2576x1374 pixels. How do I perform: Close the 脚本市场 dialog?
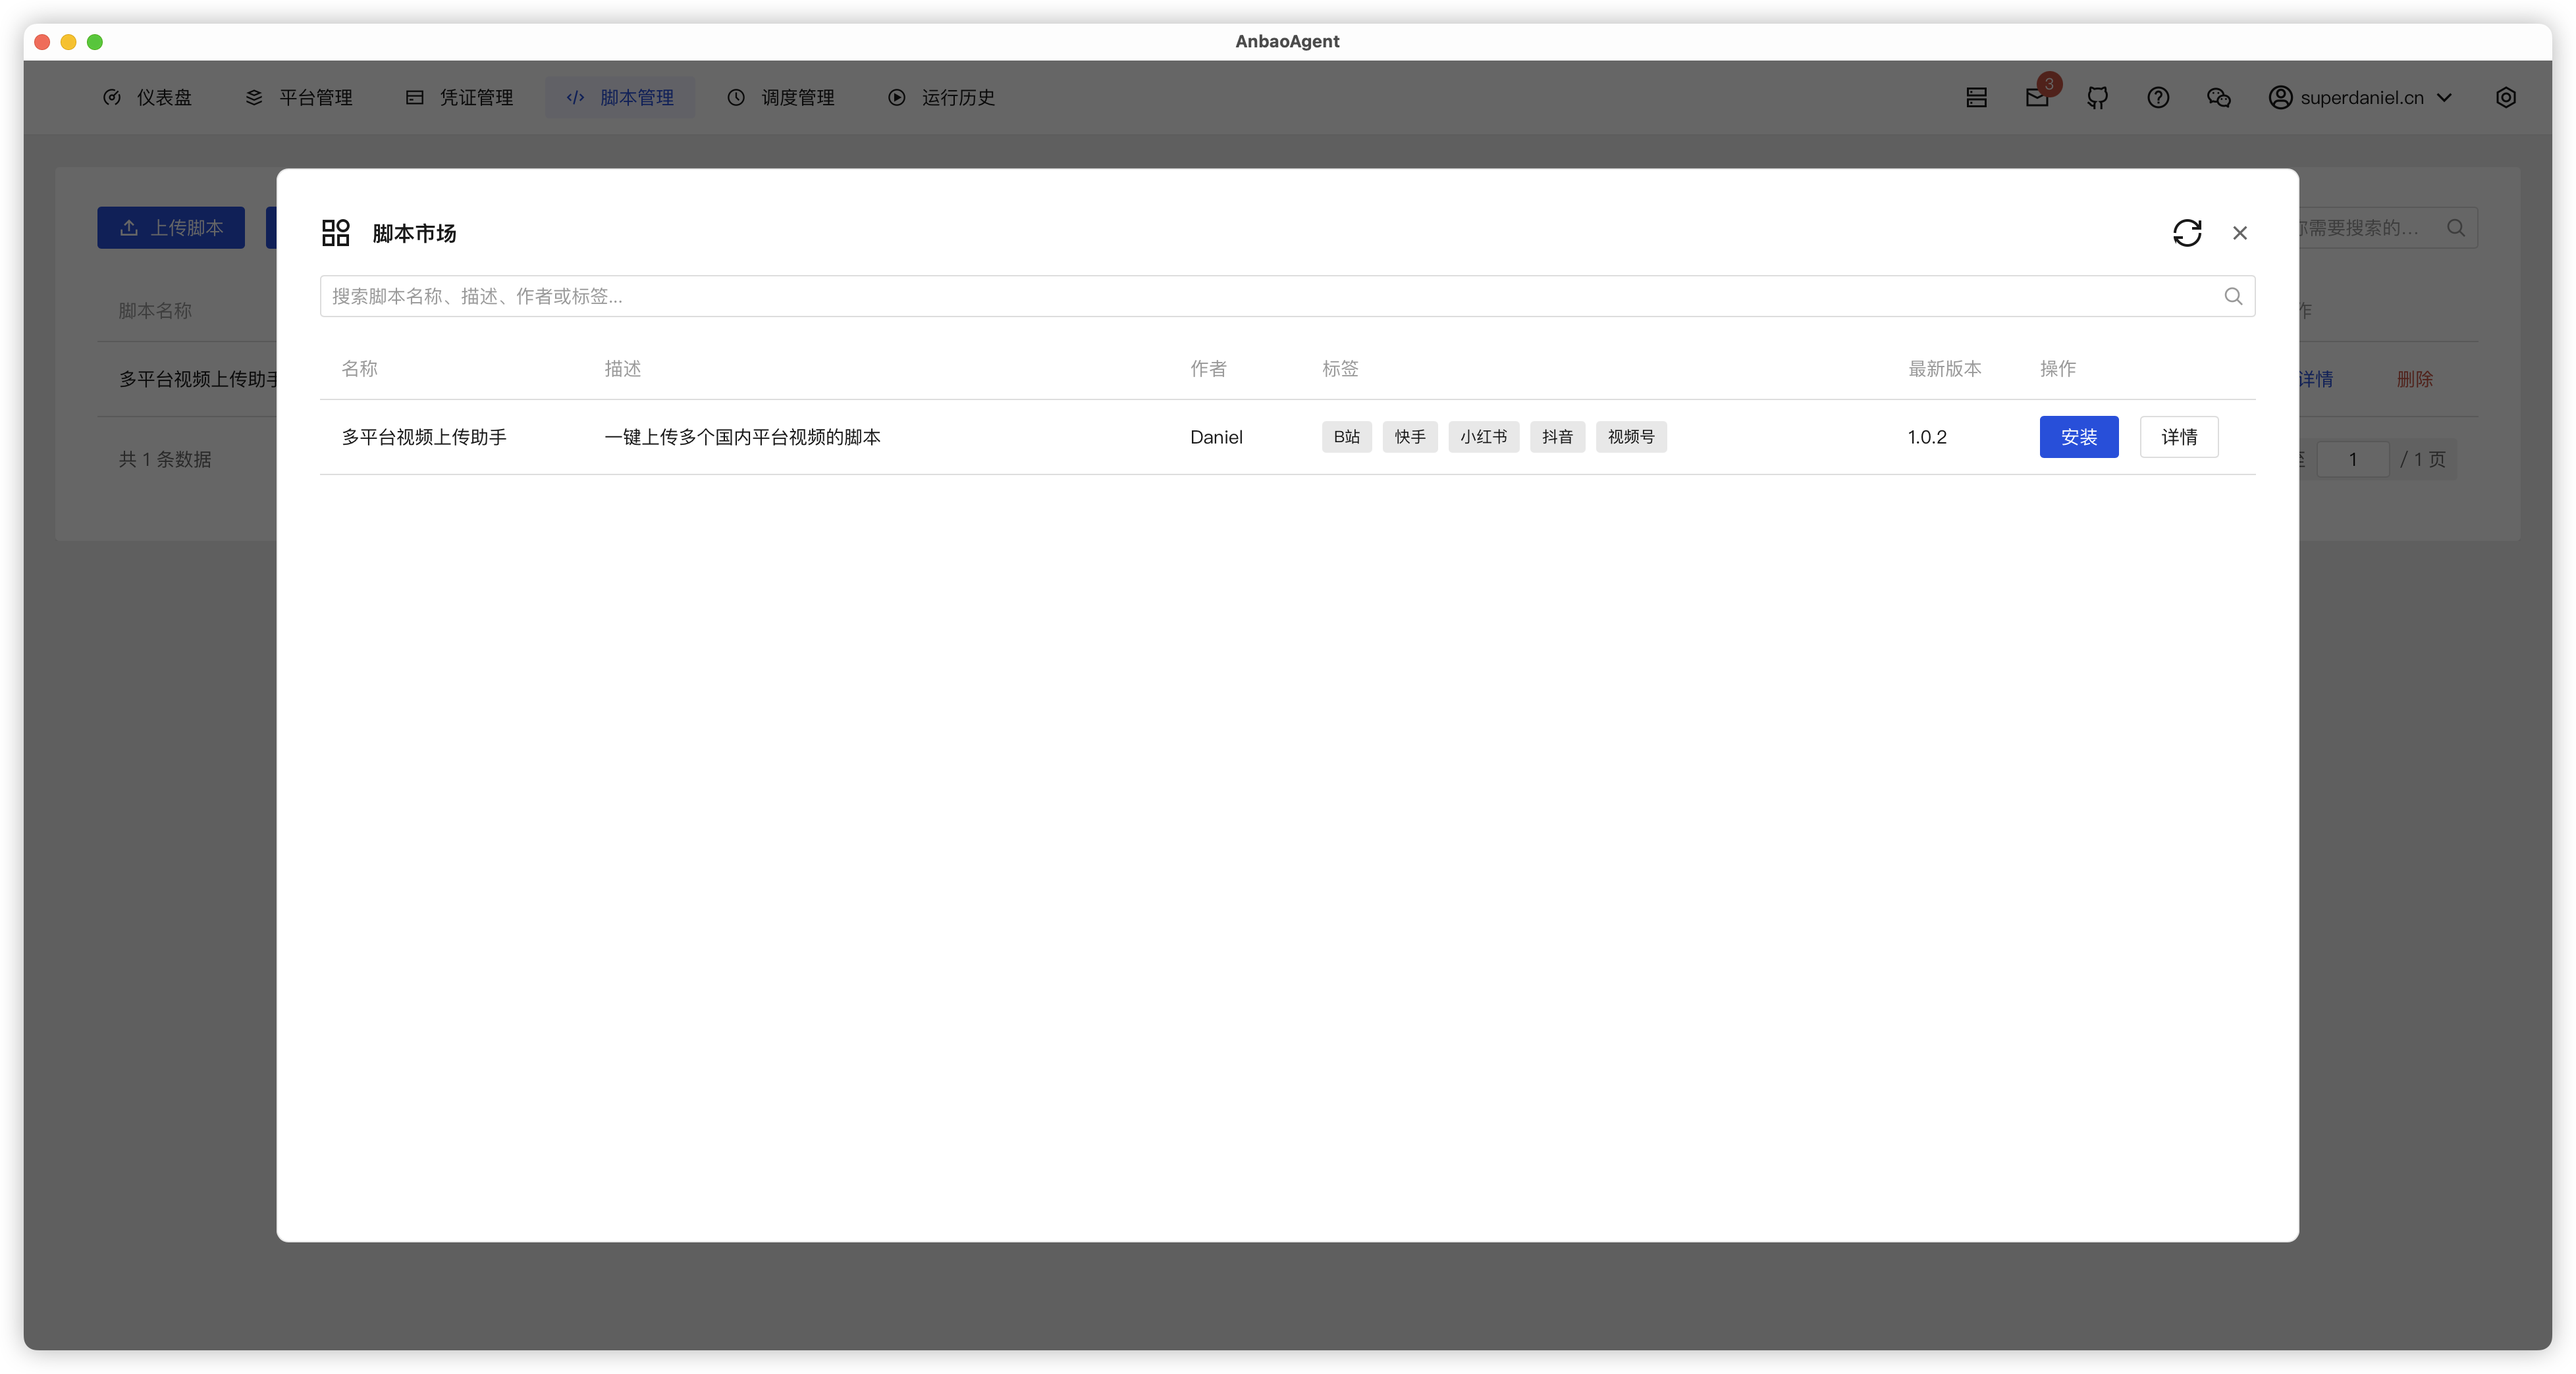tap(2239, 233)
